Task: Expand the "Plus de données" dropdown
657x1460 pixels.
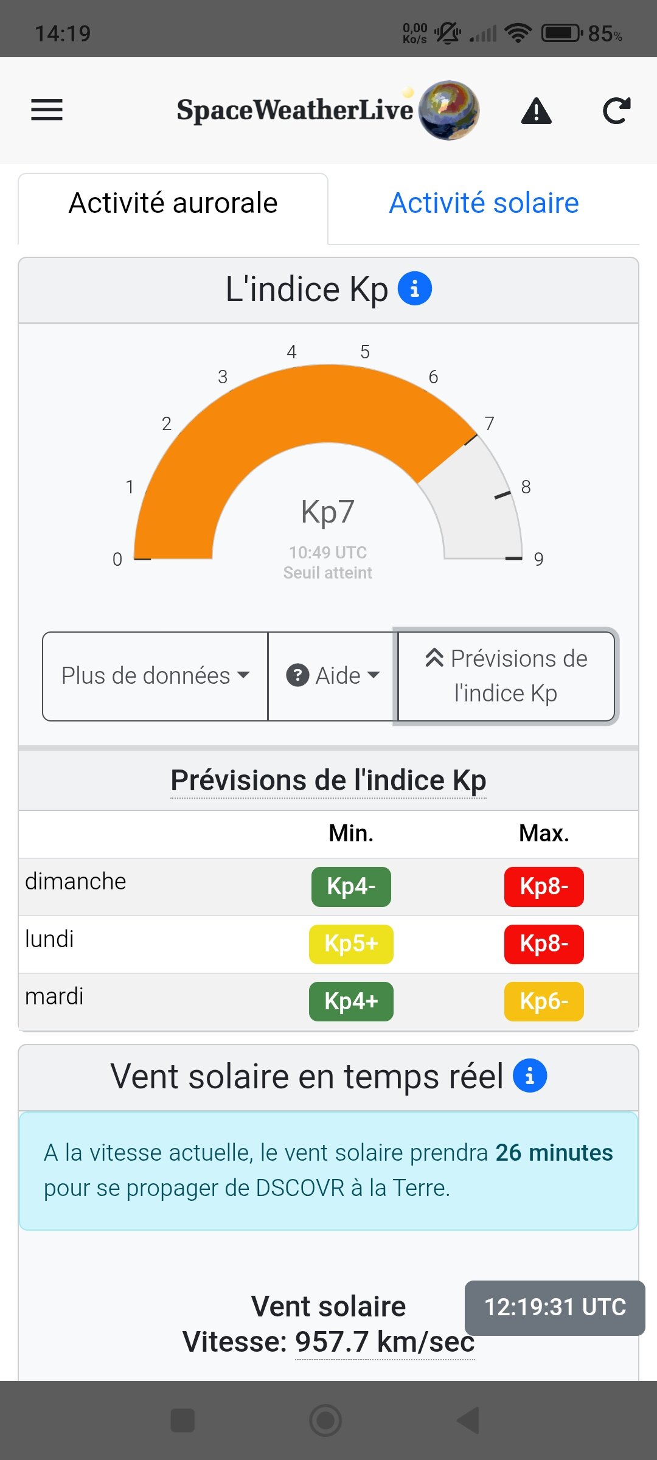Action: [155, 676]
